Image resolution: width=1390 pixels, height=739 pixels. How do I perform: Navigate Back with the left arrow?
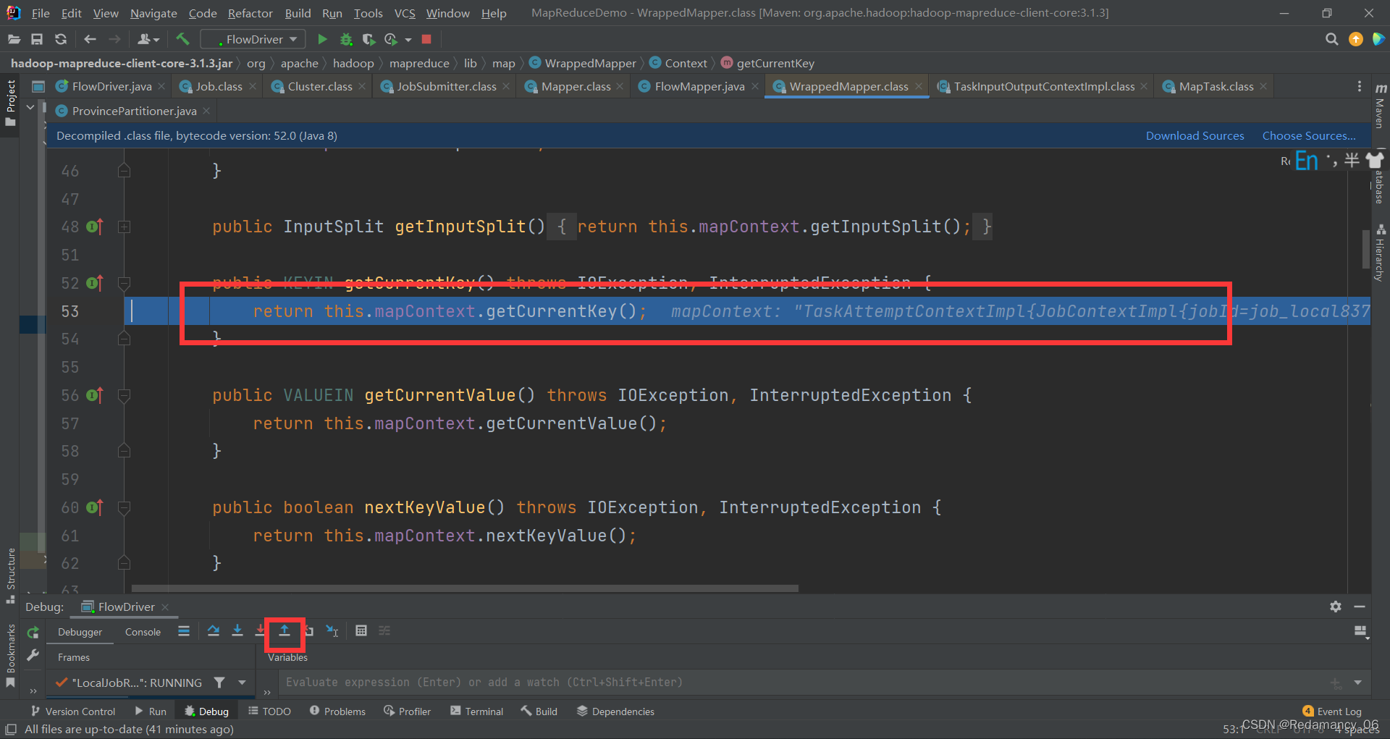(90, 39)
